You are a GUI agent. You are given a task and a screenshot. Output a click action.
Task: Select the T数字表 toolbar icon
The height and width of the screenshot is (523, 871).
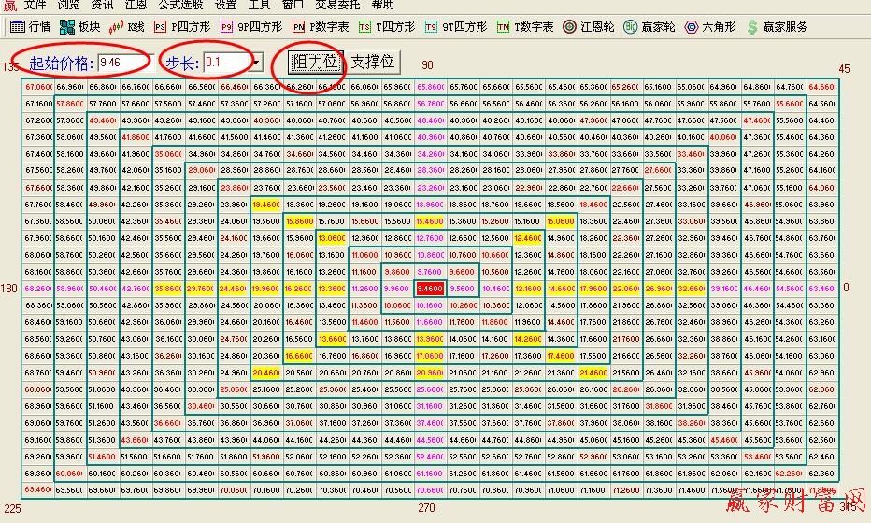pos(525,27)
